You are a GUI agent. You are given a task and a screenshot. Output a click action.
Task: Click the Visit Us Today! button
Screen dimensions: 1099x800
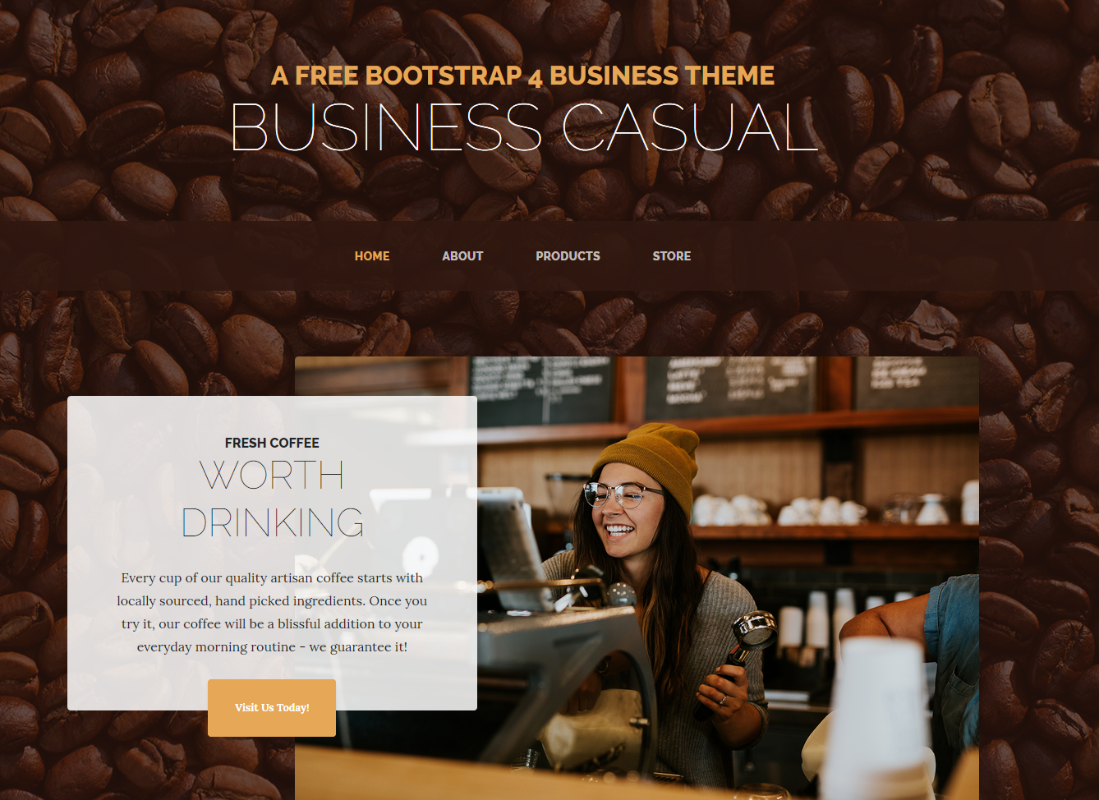point(272,708)
